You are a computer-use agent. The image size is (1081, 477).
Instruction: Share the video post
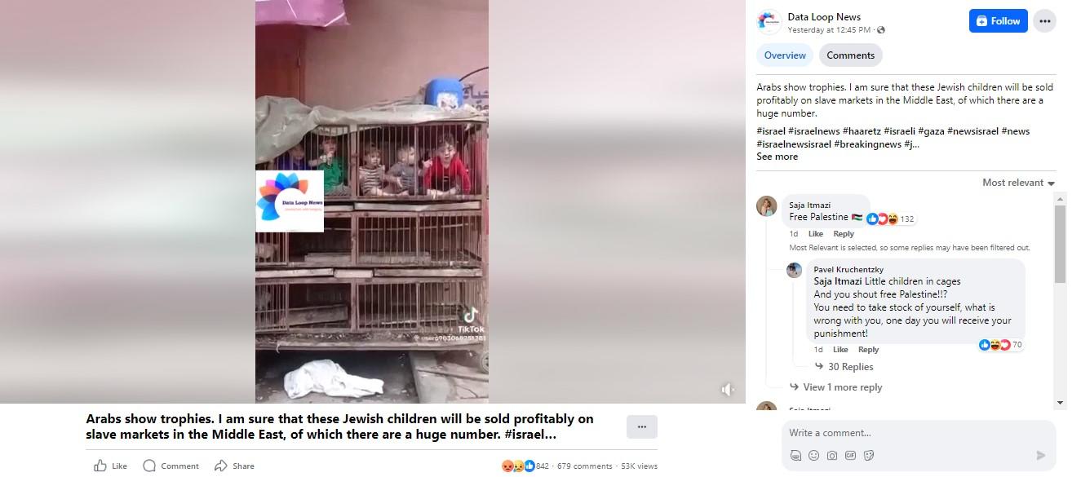click(x=234, y=466)
